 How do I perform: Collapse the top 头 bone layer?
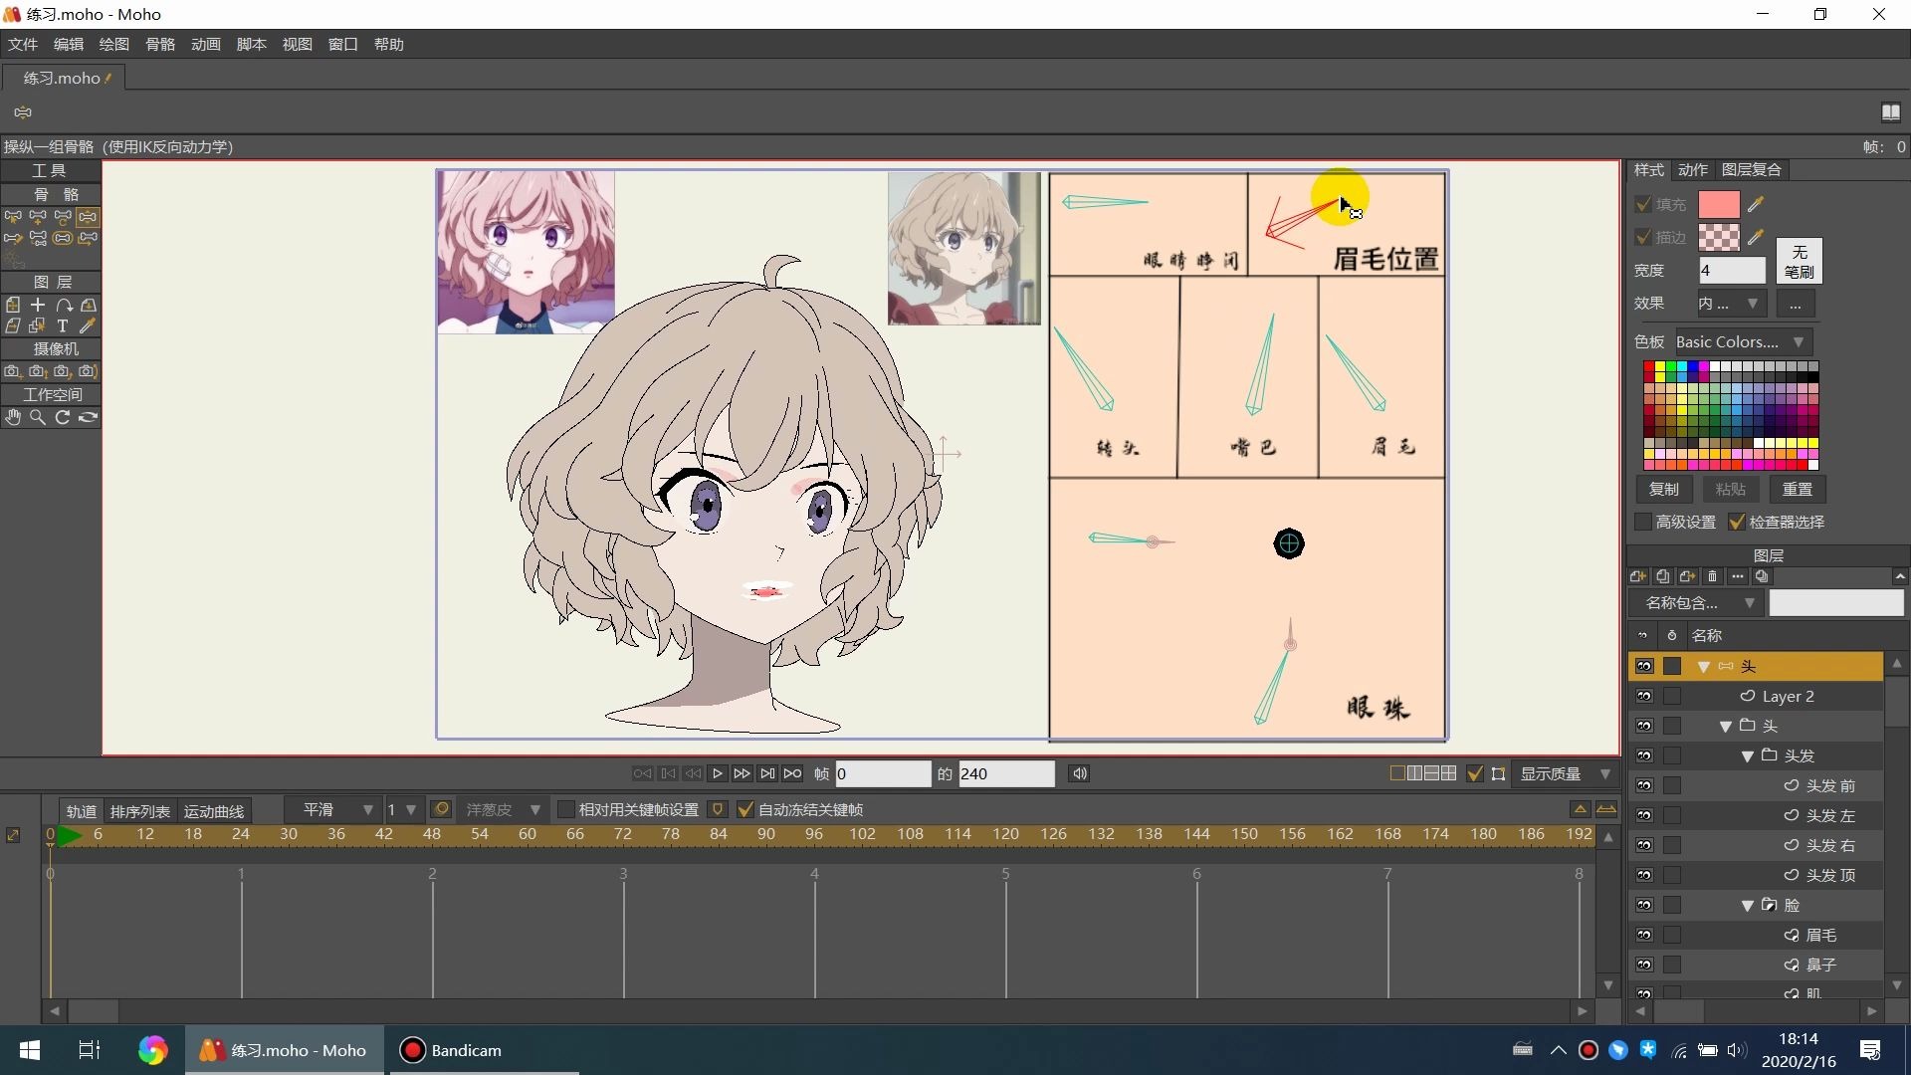coord(1704,667)
